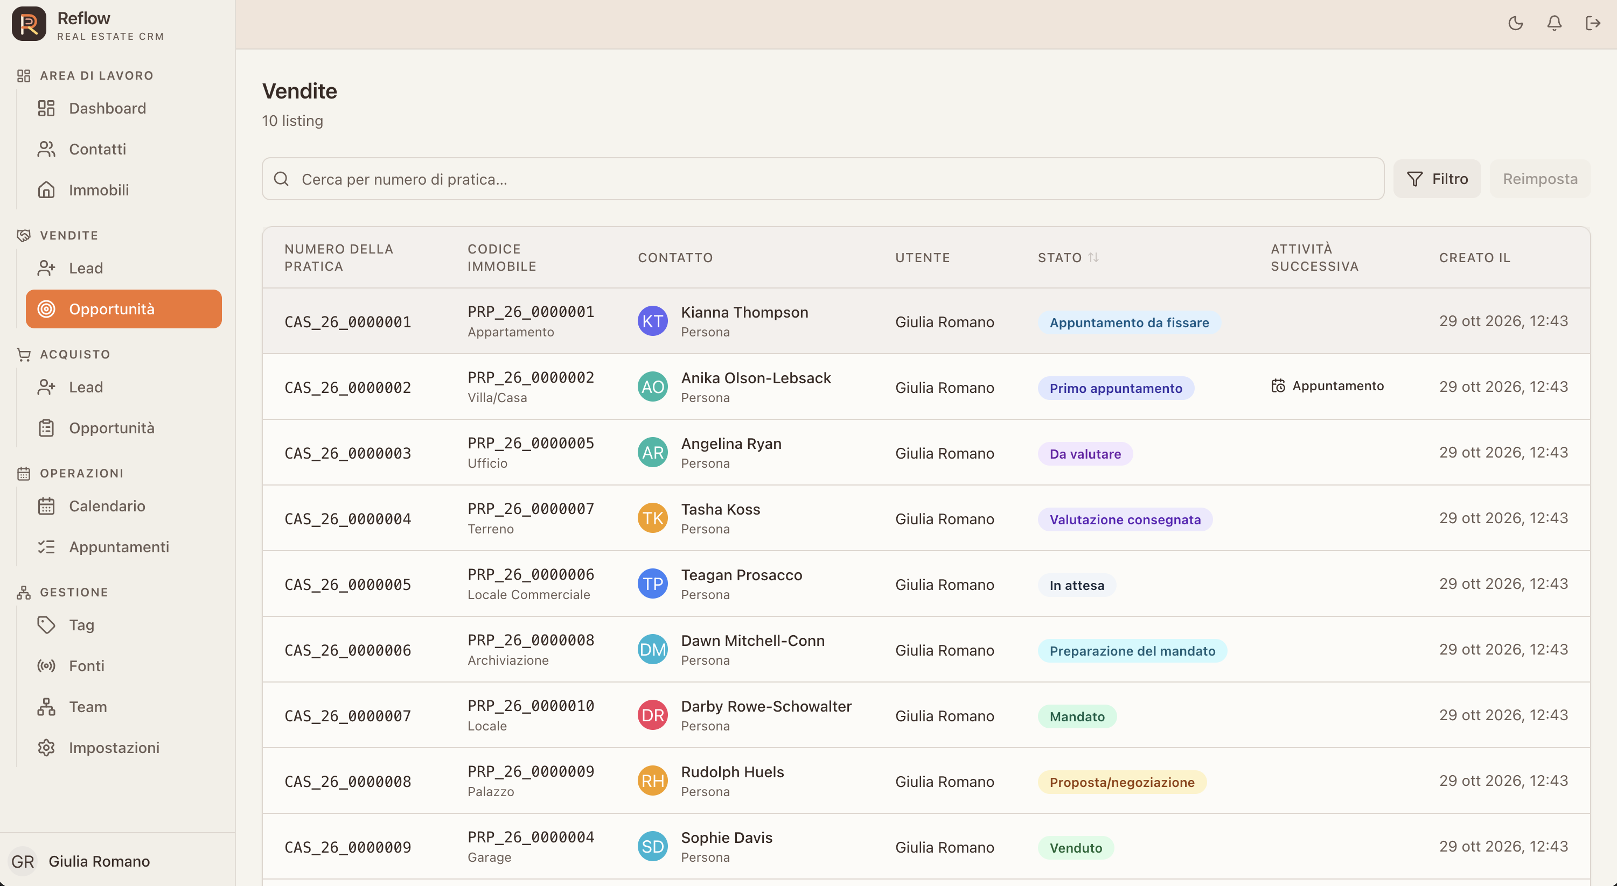Image resolution: width=1617 pixels, height=886 pixels.
Task: Click the Da valutare status badge
Action: tap(1085, 454)
